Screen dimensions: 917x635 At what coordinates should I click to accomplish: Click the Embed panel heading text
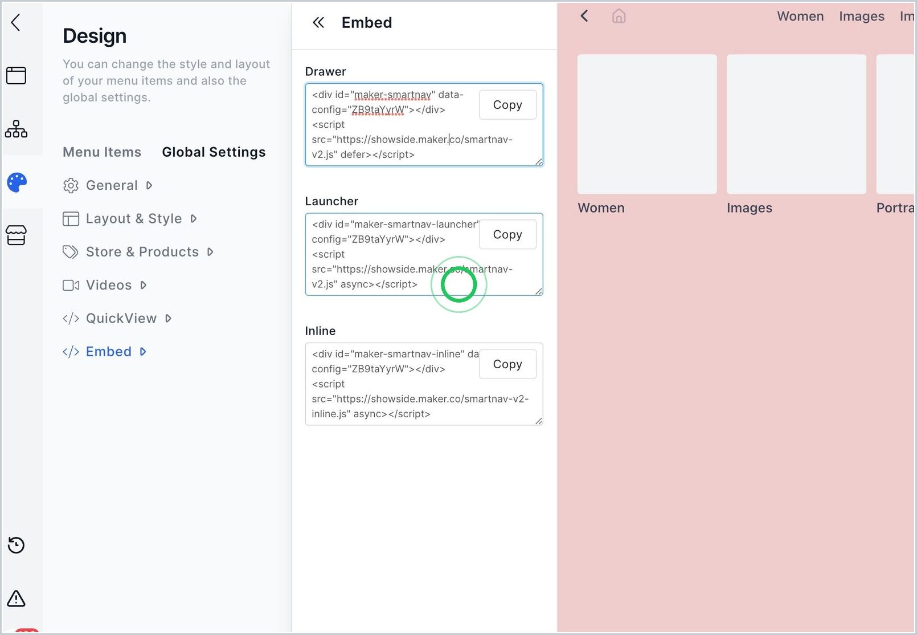click(367, 23)
